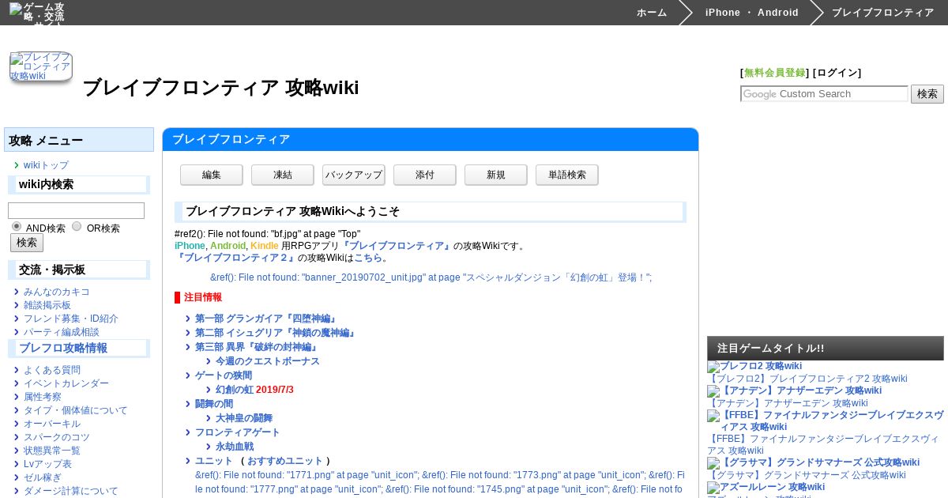948x498 pixels.
Task: Click the バックアップ button
Action: point(354,175)
